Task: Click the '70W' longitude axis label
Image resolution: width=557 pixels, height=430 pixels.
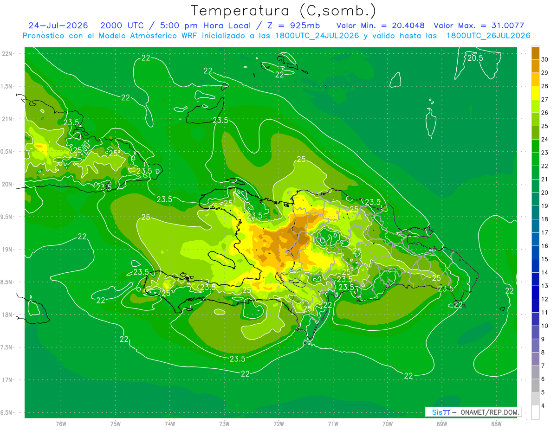Action: point(388,424)
